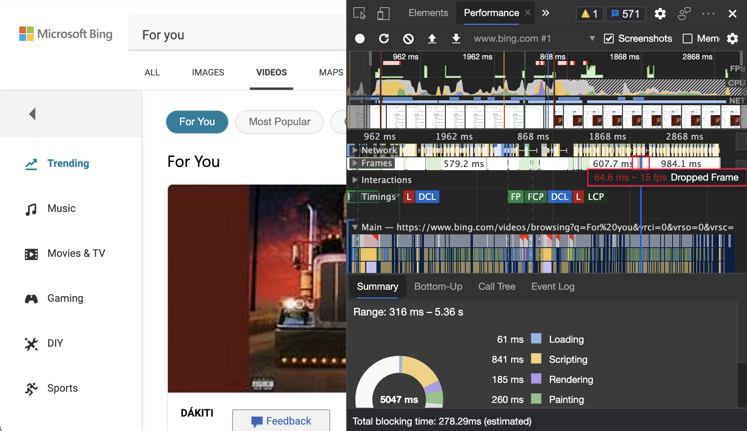
Task: Select the 579.2 ms frame
Action: (x=463, y=164)
